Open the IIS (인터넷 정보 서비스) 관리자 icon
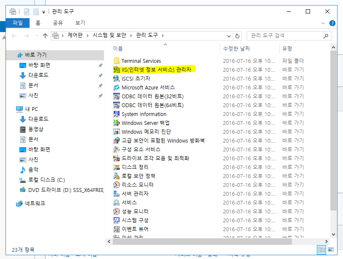 tap(117, 70)
